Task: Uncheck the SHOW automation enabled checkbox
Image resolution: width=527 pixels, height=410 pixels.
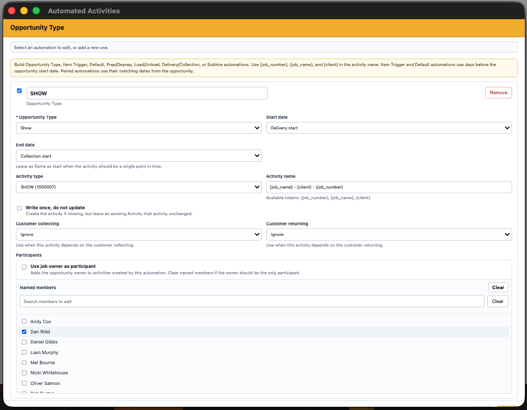Action: (x=19, y=91)
